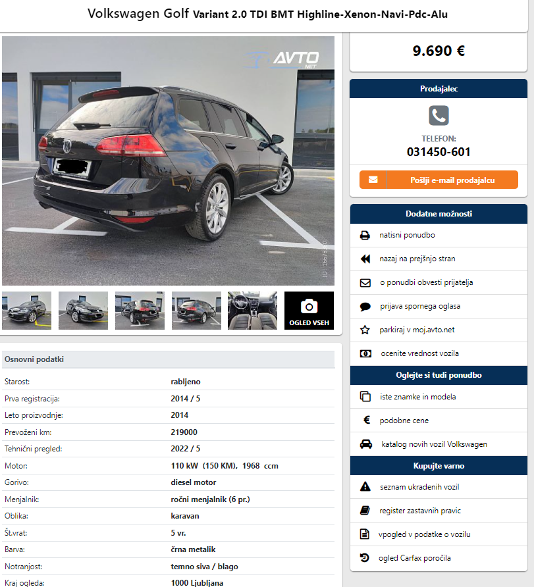Click the phone number 031450-601

pos(439,152)
